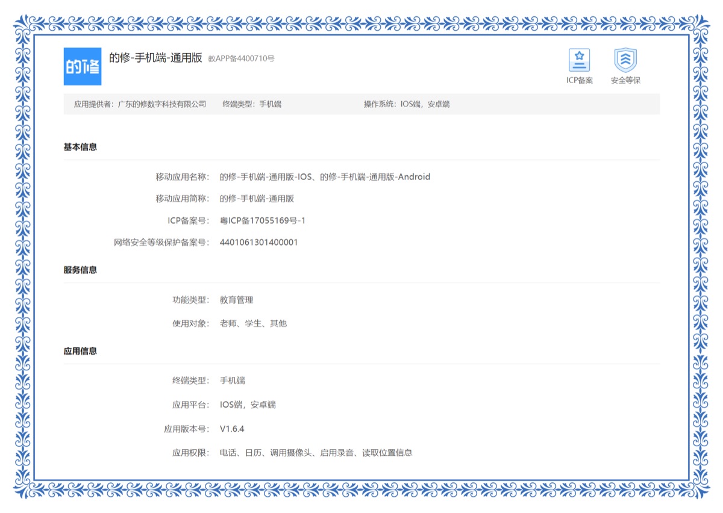723x513 pixels.
Task: Click the 网络安全等级保护备案号 label
Action: pyautogui.click(x=161, y=243)
